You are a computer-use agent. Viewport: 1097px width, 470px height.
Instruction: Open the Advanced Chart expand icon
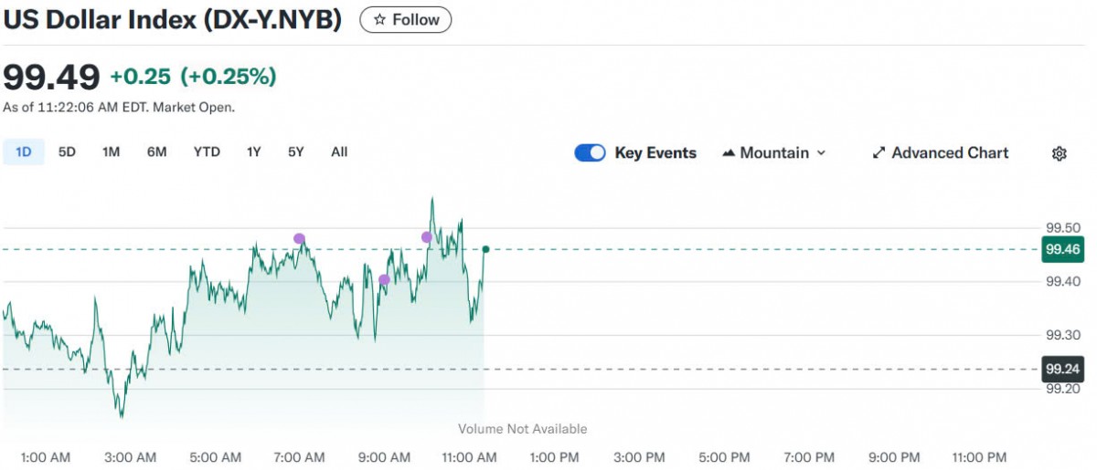pos(879,153)
